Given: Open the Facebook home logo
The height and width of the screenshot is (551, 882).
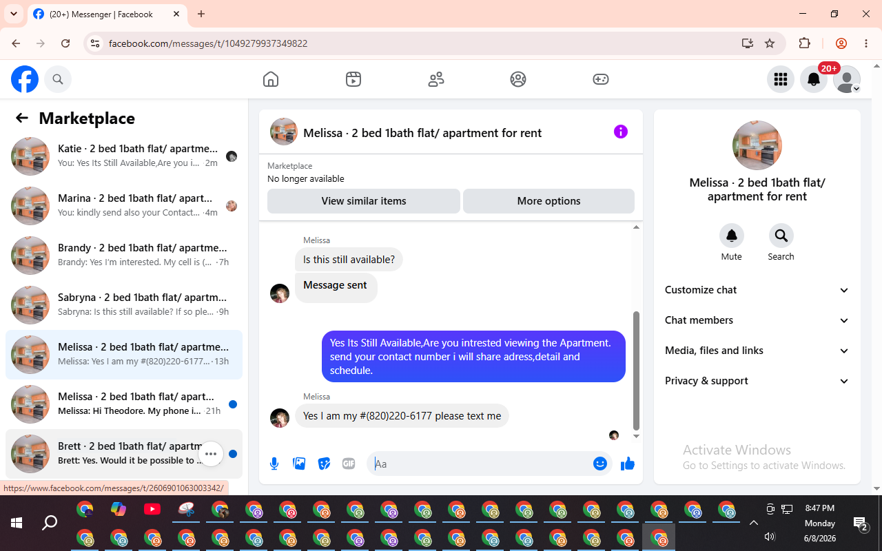Looking at the screenshot, I should click(x=25, y=79).
